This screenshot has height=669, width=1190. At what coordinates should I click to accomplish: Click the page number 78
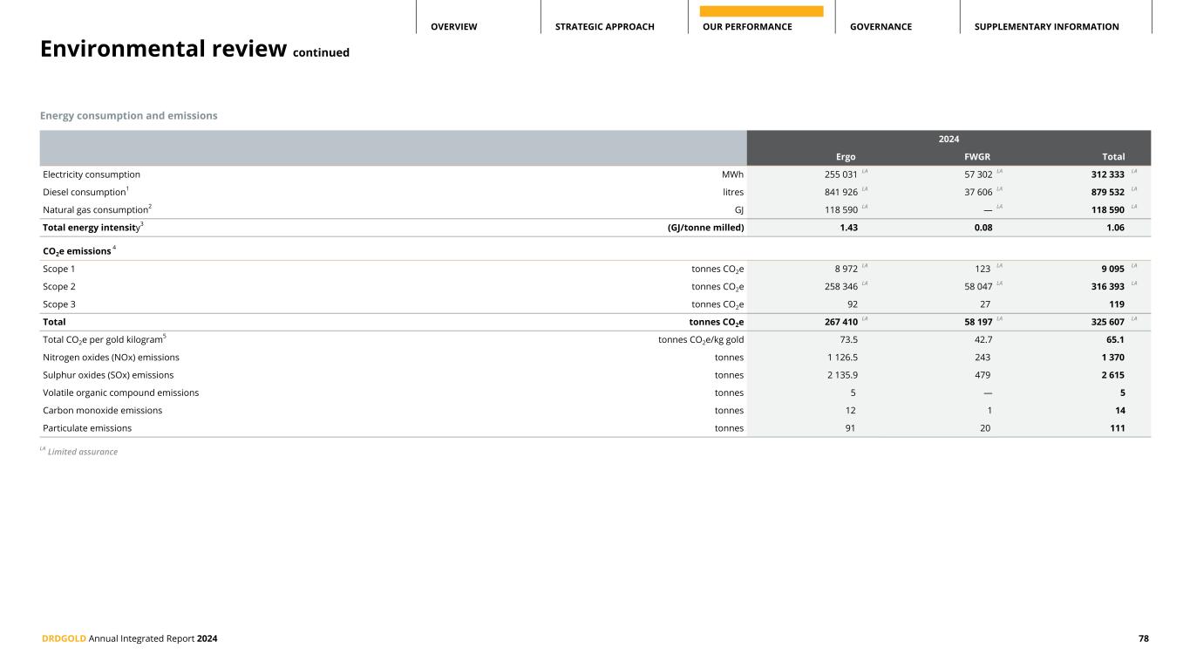tap(1143, 638)
